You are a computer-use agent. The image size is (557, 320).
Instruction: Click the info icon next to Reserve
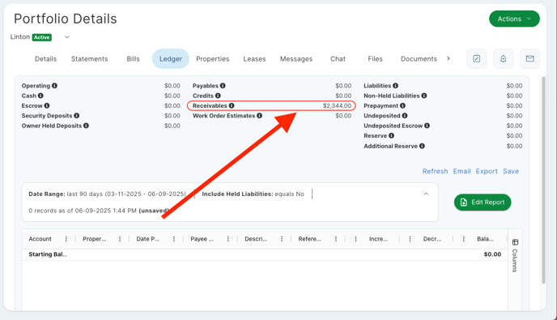tap(391, 135)
